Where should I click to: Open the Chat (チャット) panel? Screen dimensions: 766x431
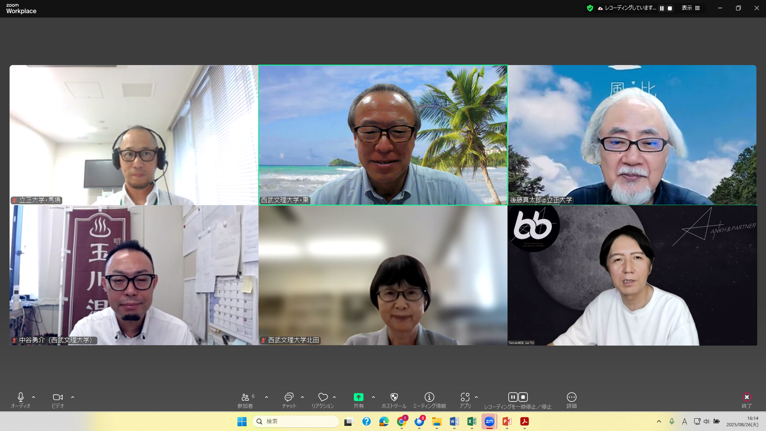pos(289,397)
